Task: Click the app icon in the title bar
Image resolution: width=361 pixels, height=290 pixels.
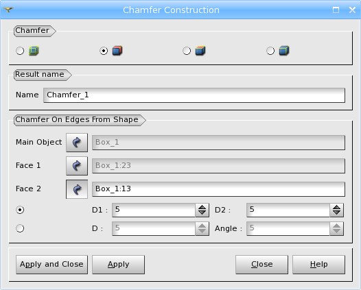Action: 8,10
